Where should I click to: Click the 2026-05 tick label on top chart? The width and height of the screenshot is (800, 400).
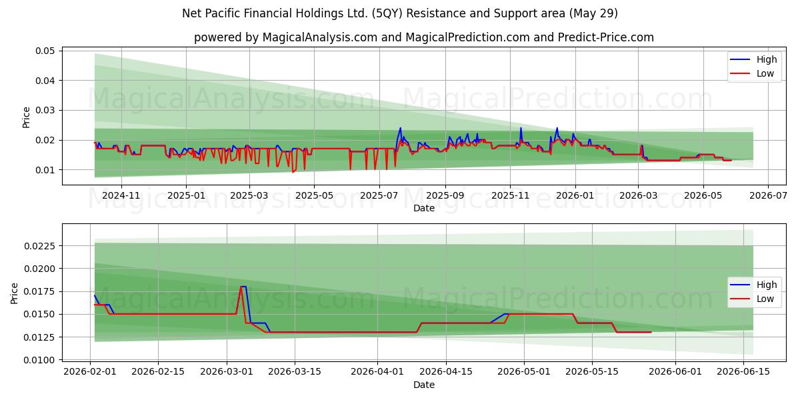(703, 195)
